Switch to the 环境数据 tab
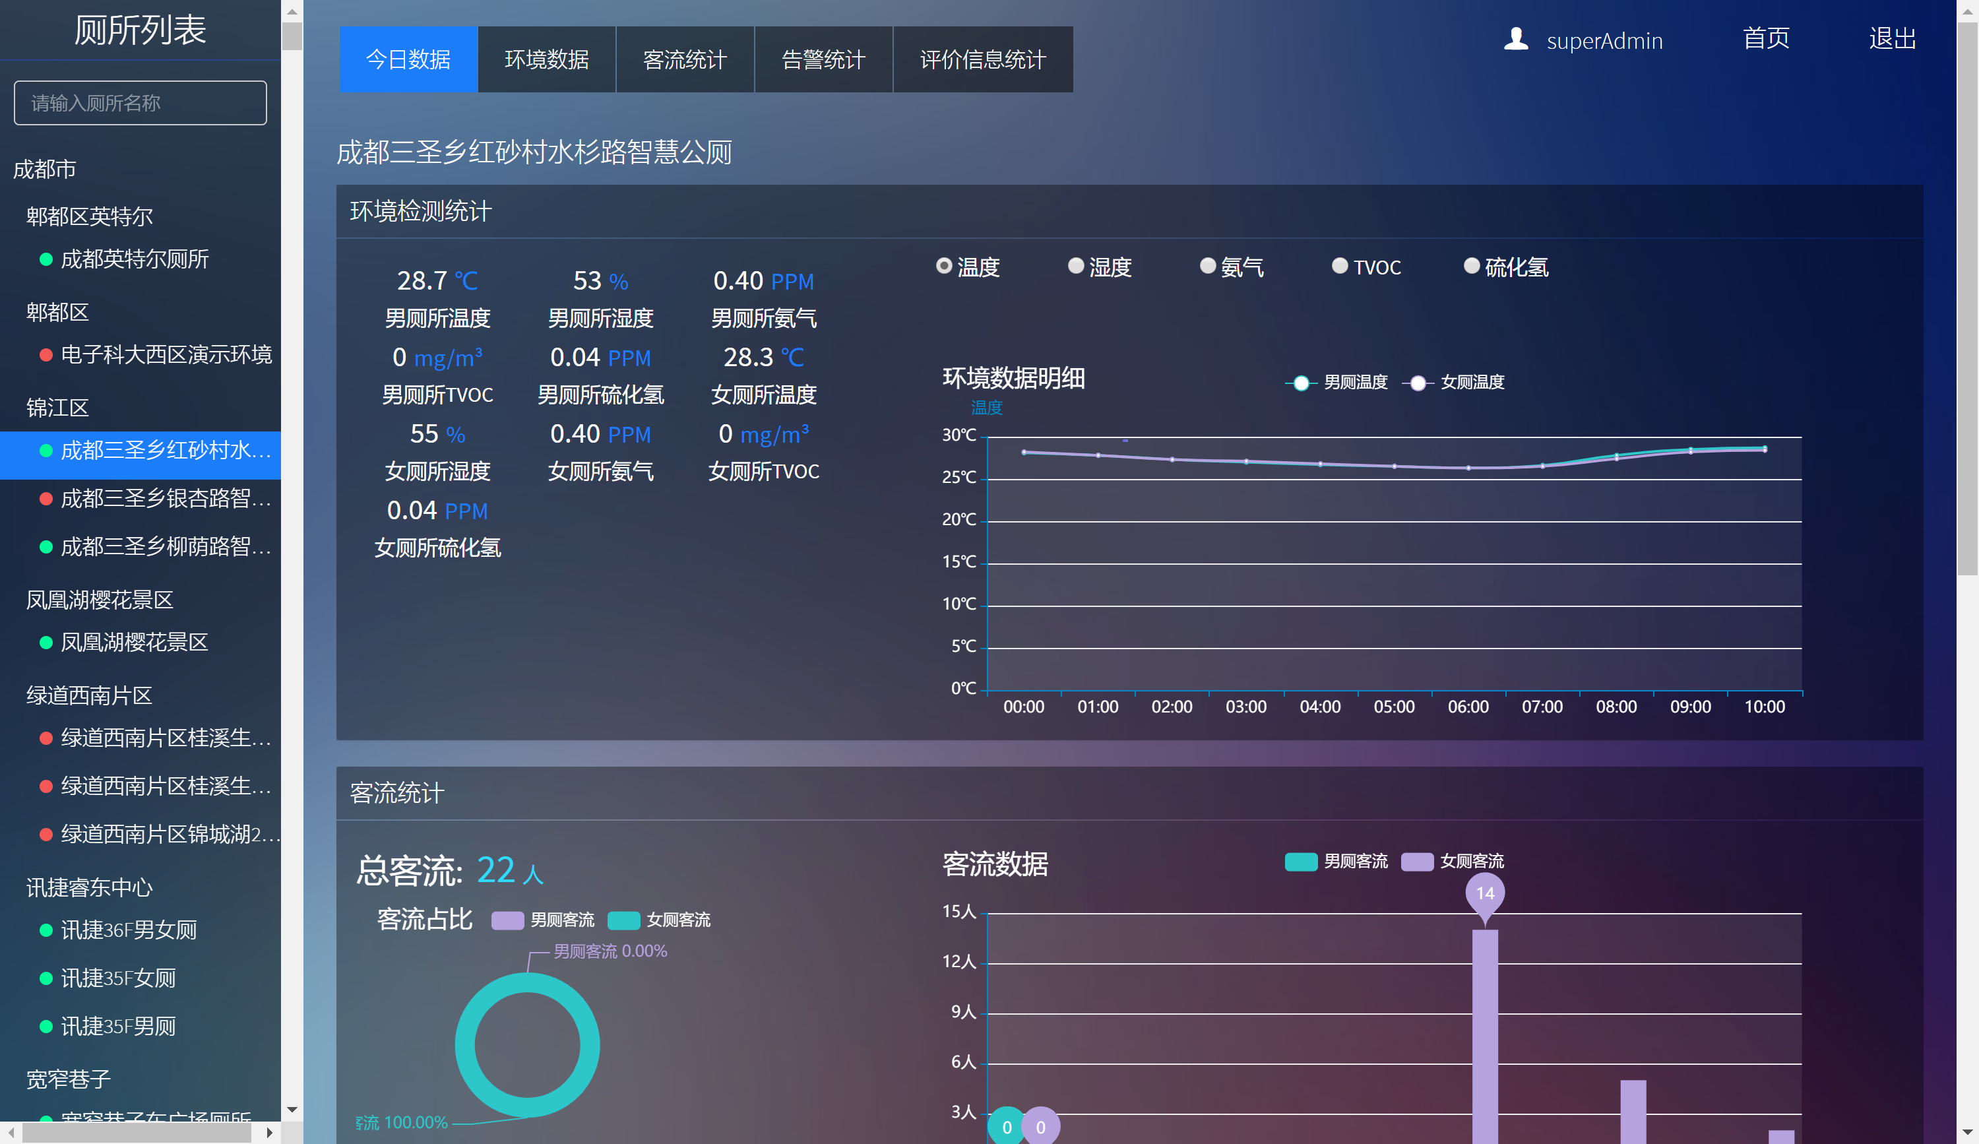This screenshot has width=1979, height=1144. pos(547,59)
